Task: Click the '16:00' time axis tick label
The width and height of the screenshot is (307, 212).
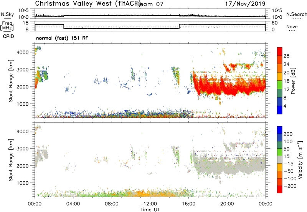Action: coord(189,204)
